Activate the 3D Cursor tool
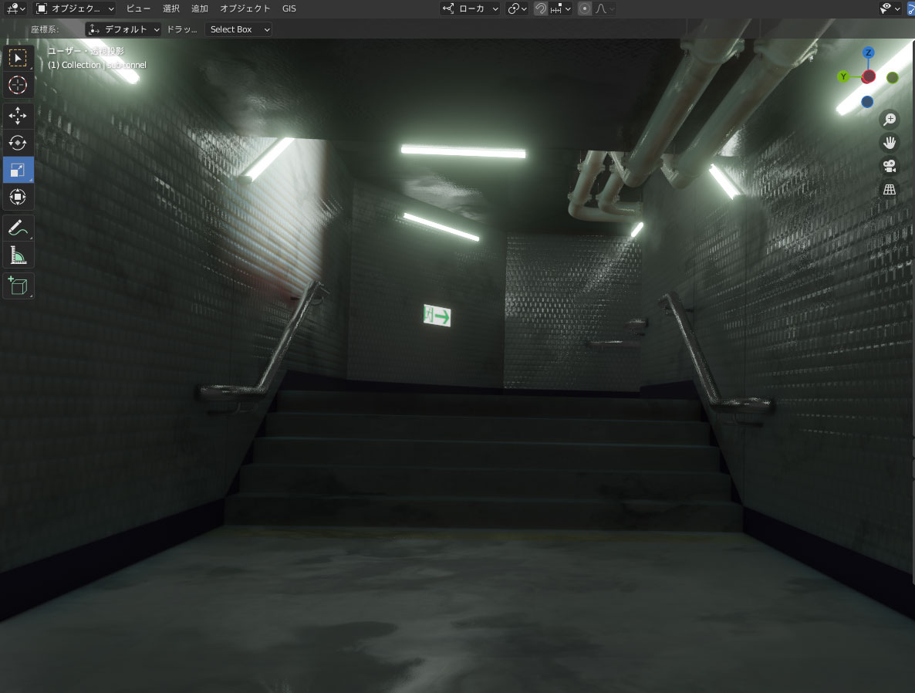Image resolution: width=915 pixels, height=693 pixels. click(x=18, y=85)
